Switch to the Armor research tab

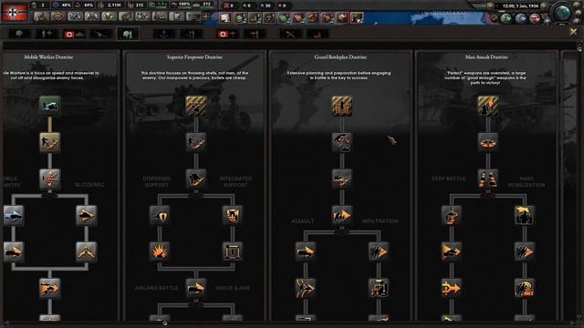[74, 35]
